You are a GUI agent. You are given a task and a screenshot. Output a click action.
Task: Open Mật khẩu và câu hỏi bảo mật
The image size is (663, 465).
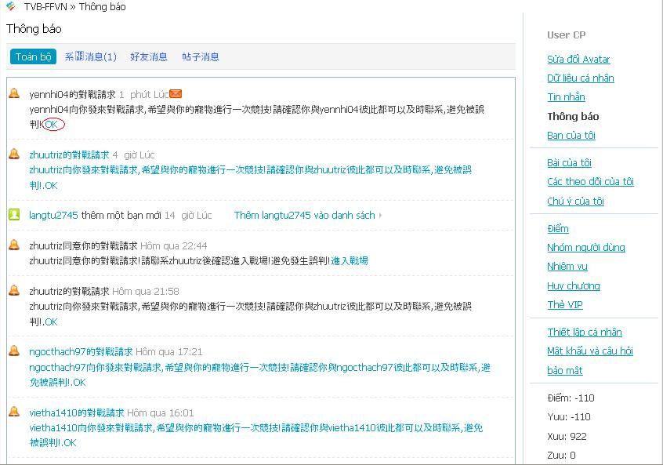click(x=590, y=361)
